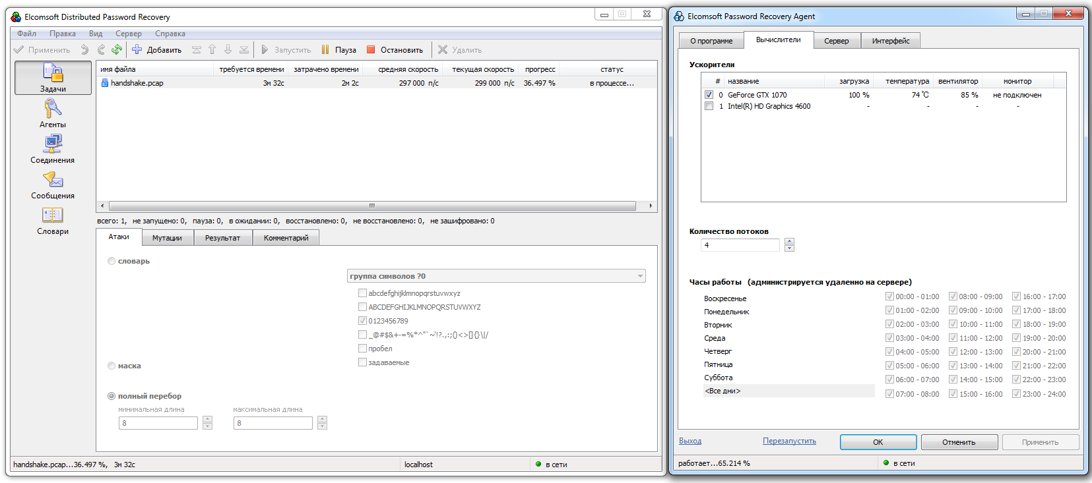Select the словарь attack radio button

pyautogui.click(x=112, y=261)
